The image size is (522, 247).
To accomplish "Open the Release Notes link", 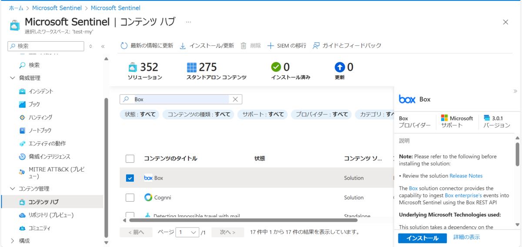I will click(x=466, y=176).
